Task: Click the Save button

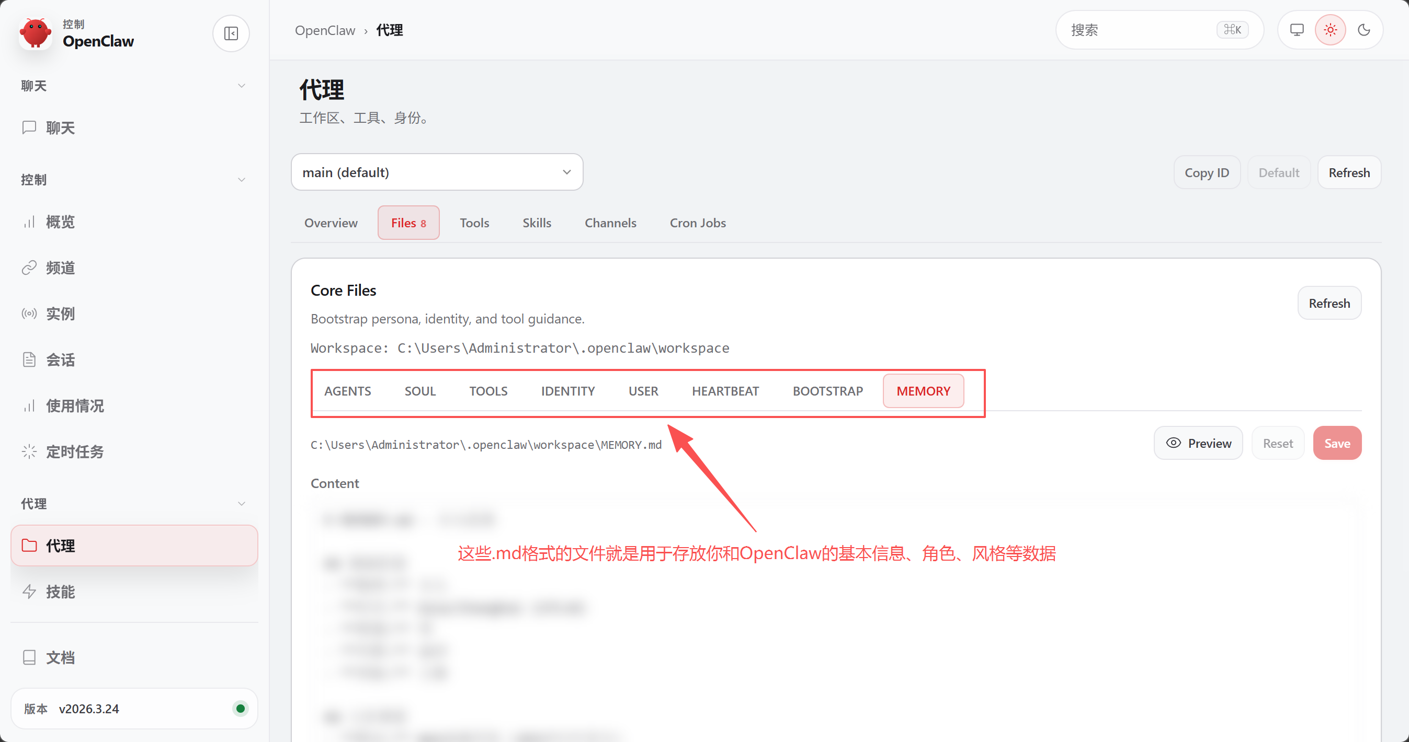Action: 1336,443
